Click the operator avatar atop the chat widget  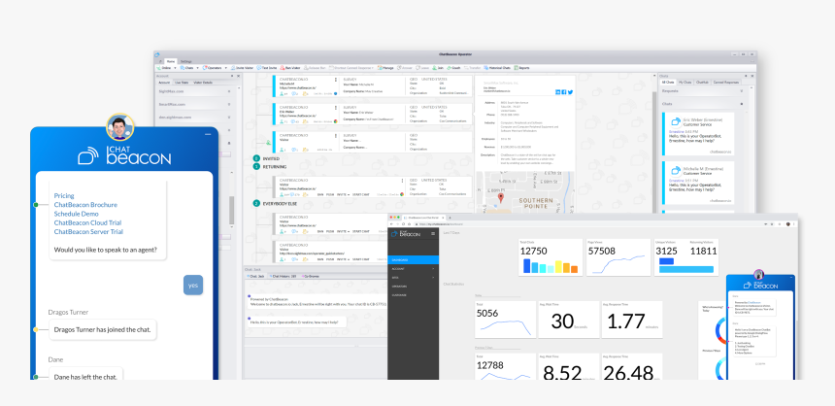pyautogui.click(x=119, y=127)
